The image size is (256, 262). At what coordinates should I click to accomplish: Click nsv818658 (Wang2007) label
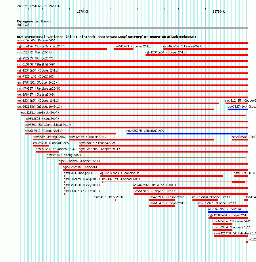42,118
